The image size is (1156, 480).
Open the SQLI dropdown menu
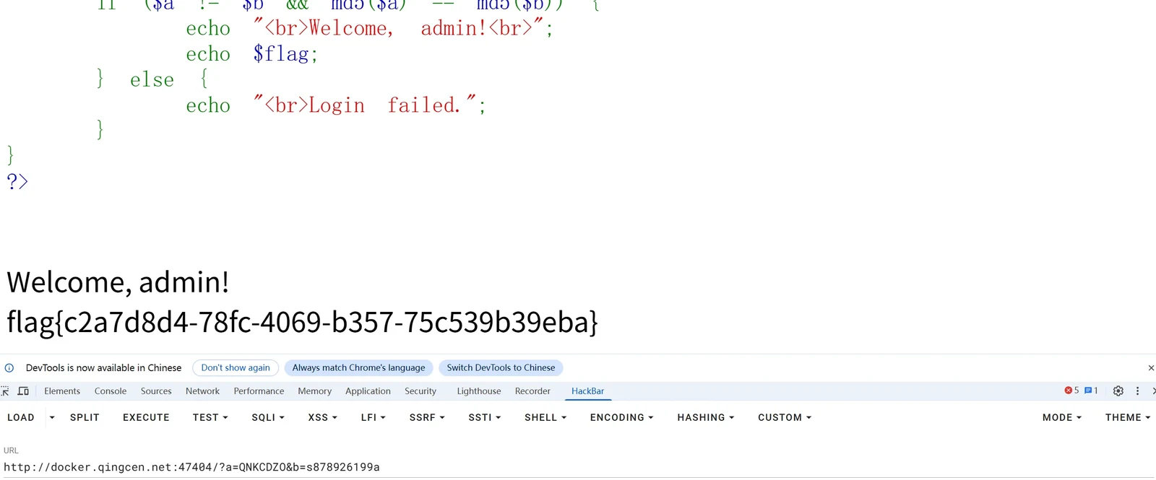pos(268,418)
